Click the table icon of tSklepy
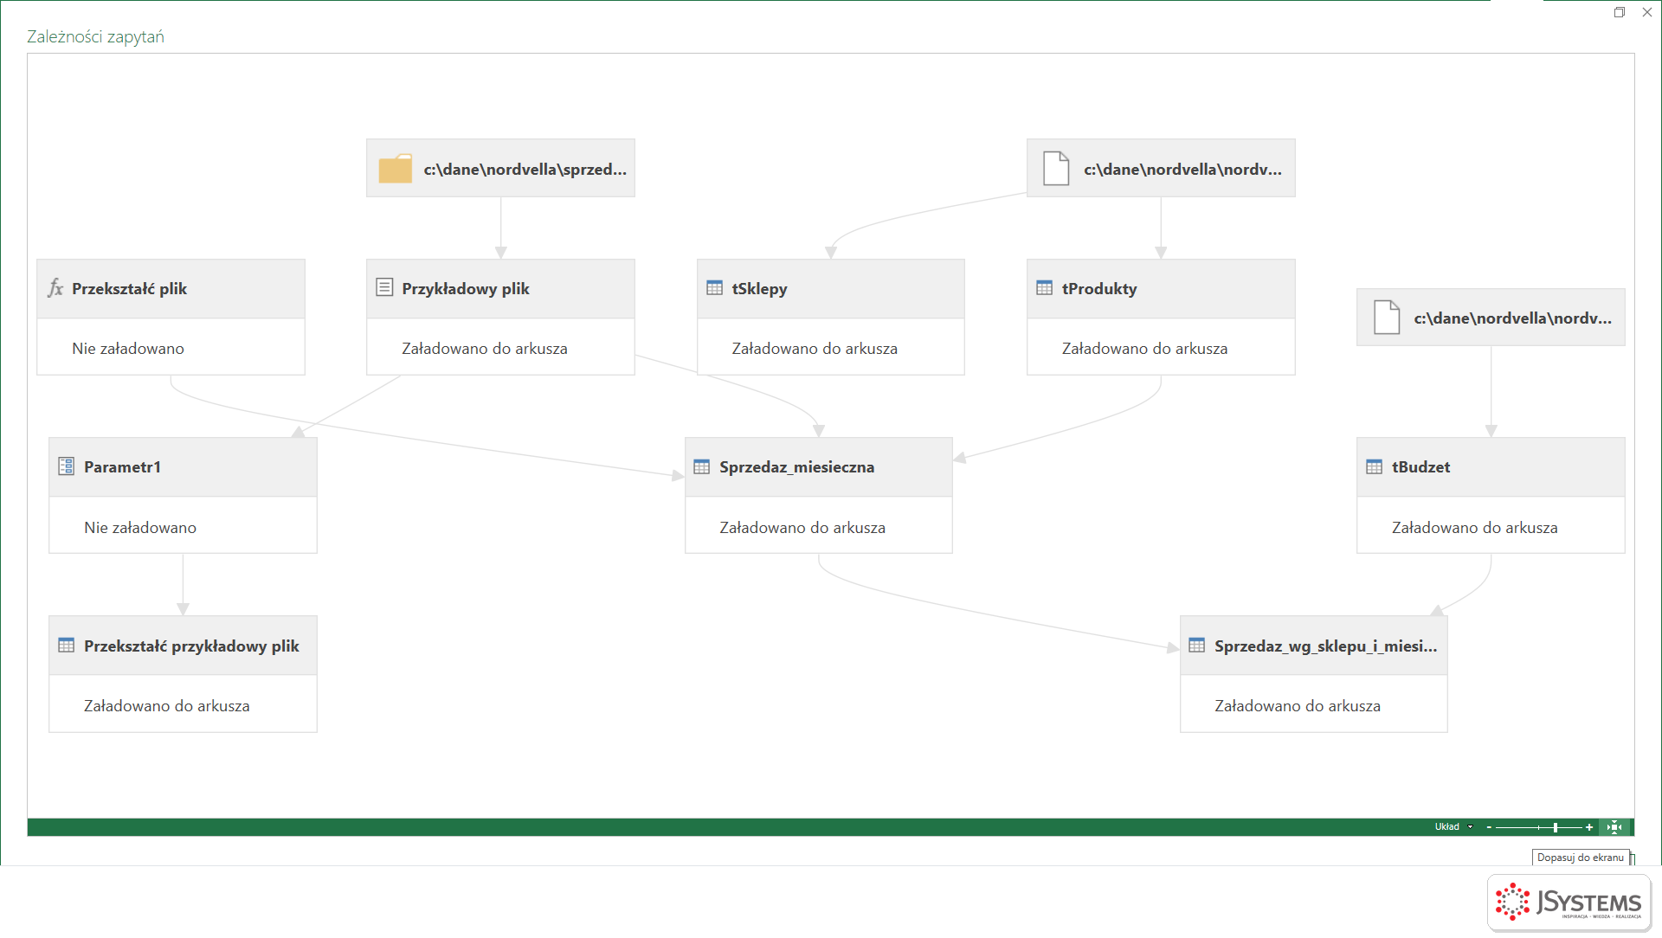Image resolution: width=1662 pixels, height=938 pixels. pyautogui.click(x=715, y=288)
